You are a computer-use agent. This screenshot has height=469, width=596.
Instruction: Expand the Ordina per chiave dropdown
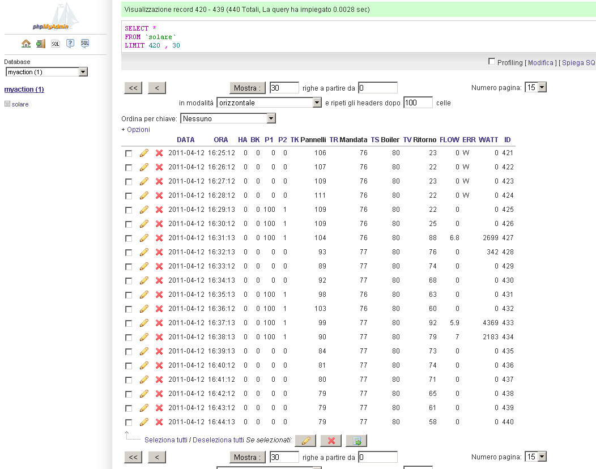click(x=228, y=118)
